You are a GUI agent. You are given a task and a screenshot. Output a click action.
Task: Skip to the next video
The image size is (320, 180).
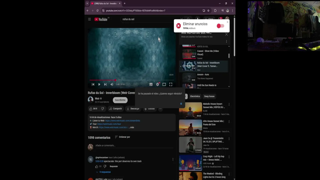point(105,84)
